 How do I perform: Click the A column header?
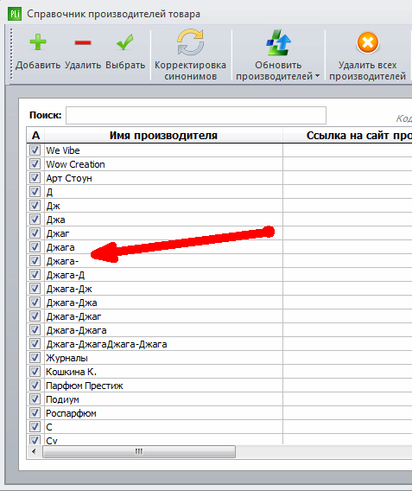35,135
